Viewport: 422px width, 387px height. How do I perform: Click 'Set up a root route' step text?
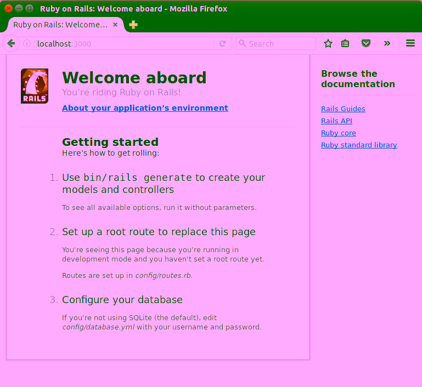159,232
